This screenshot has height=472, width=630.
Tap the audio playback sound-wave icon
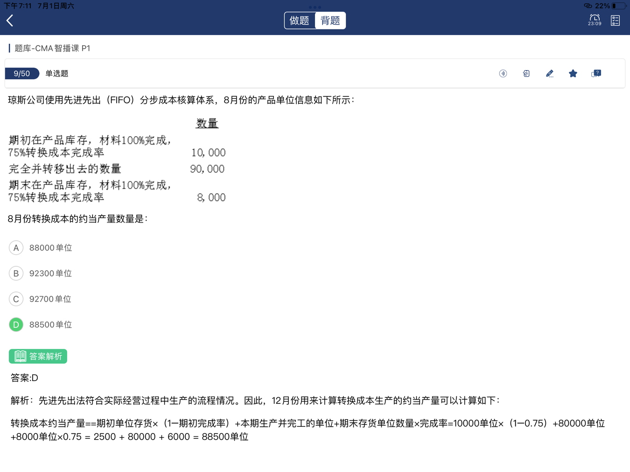point(503,74)
